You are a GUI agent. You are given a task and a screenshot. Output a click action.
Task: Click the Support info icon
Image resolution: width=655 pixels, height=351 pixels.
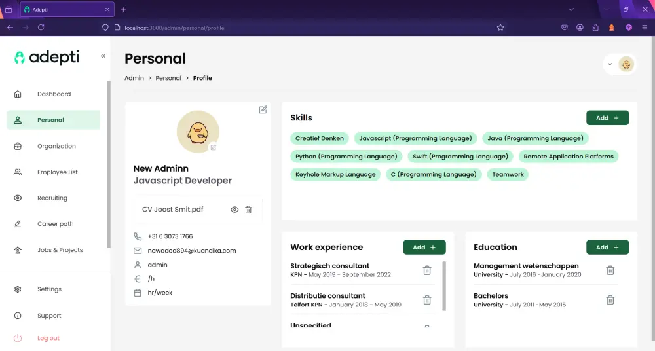pyautogui.click(x=18, y=316)
